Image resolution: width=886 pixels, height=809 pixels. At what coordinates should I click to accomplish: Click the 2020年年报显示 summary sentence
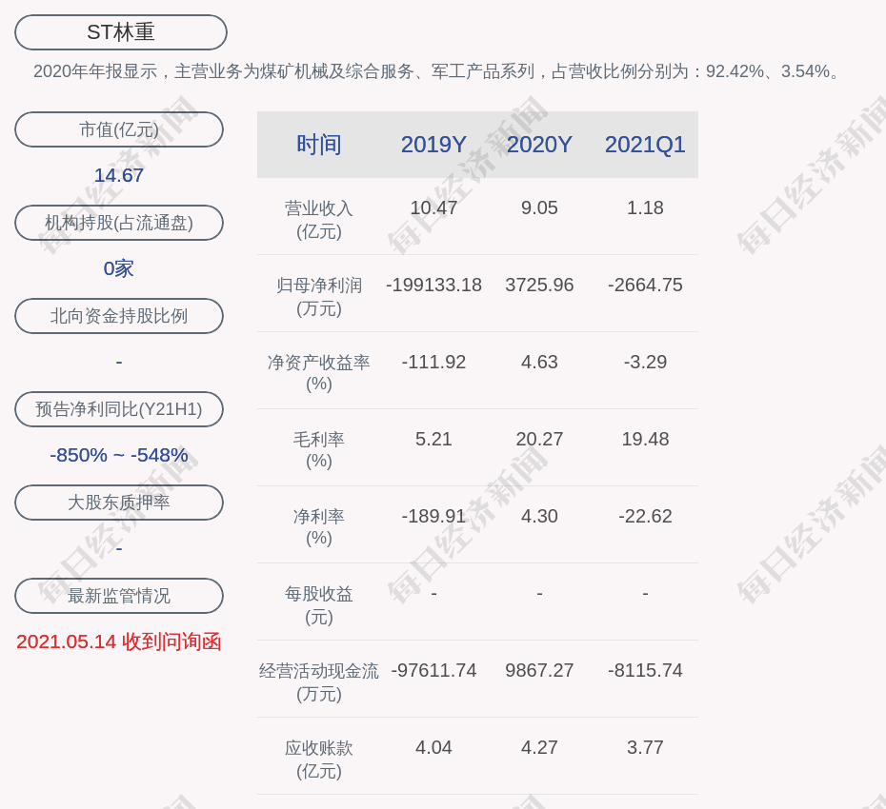(438, 71)
